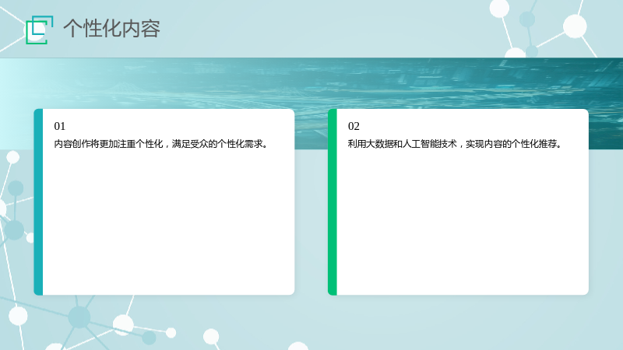Click the number 01 label
Screen dimensions: 623x350
tap(60, 126)
